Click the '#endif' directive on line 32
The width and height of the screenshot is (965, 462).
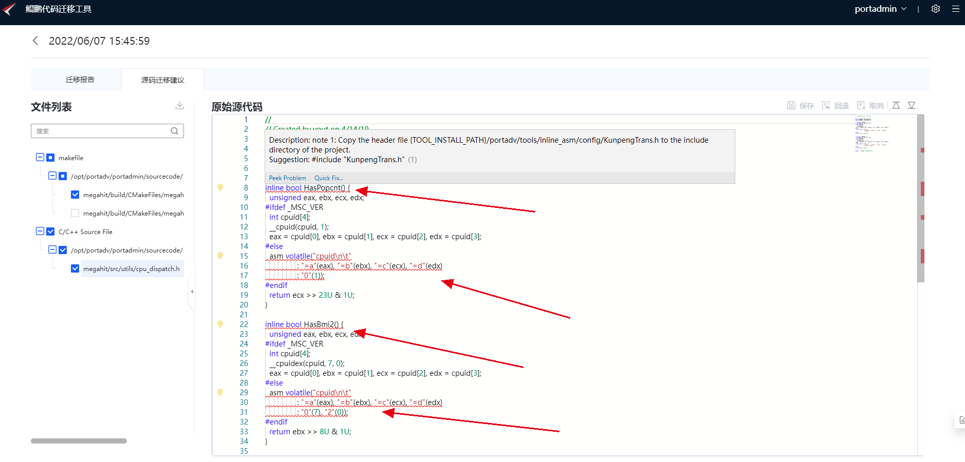click(x=276, y=422)
